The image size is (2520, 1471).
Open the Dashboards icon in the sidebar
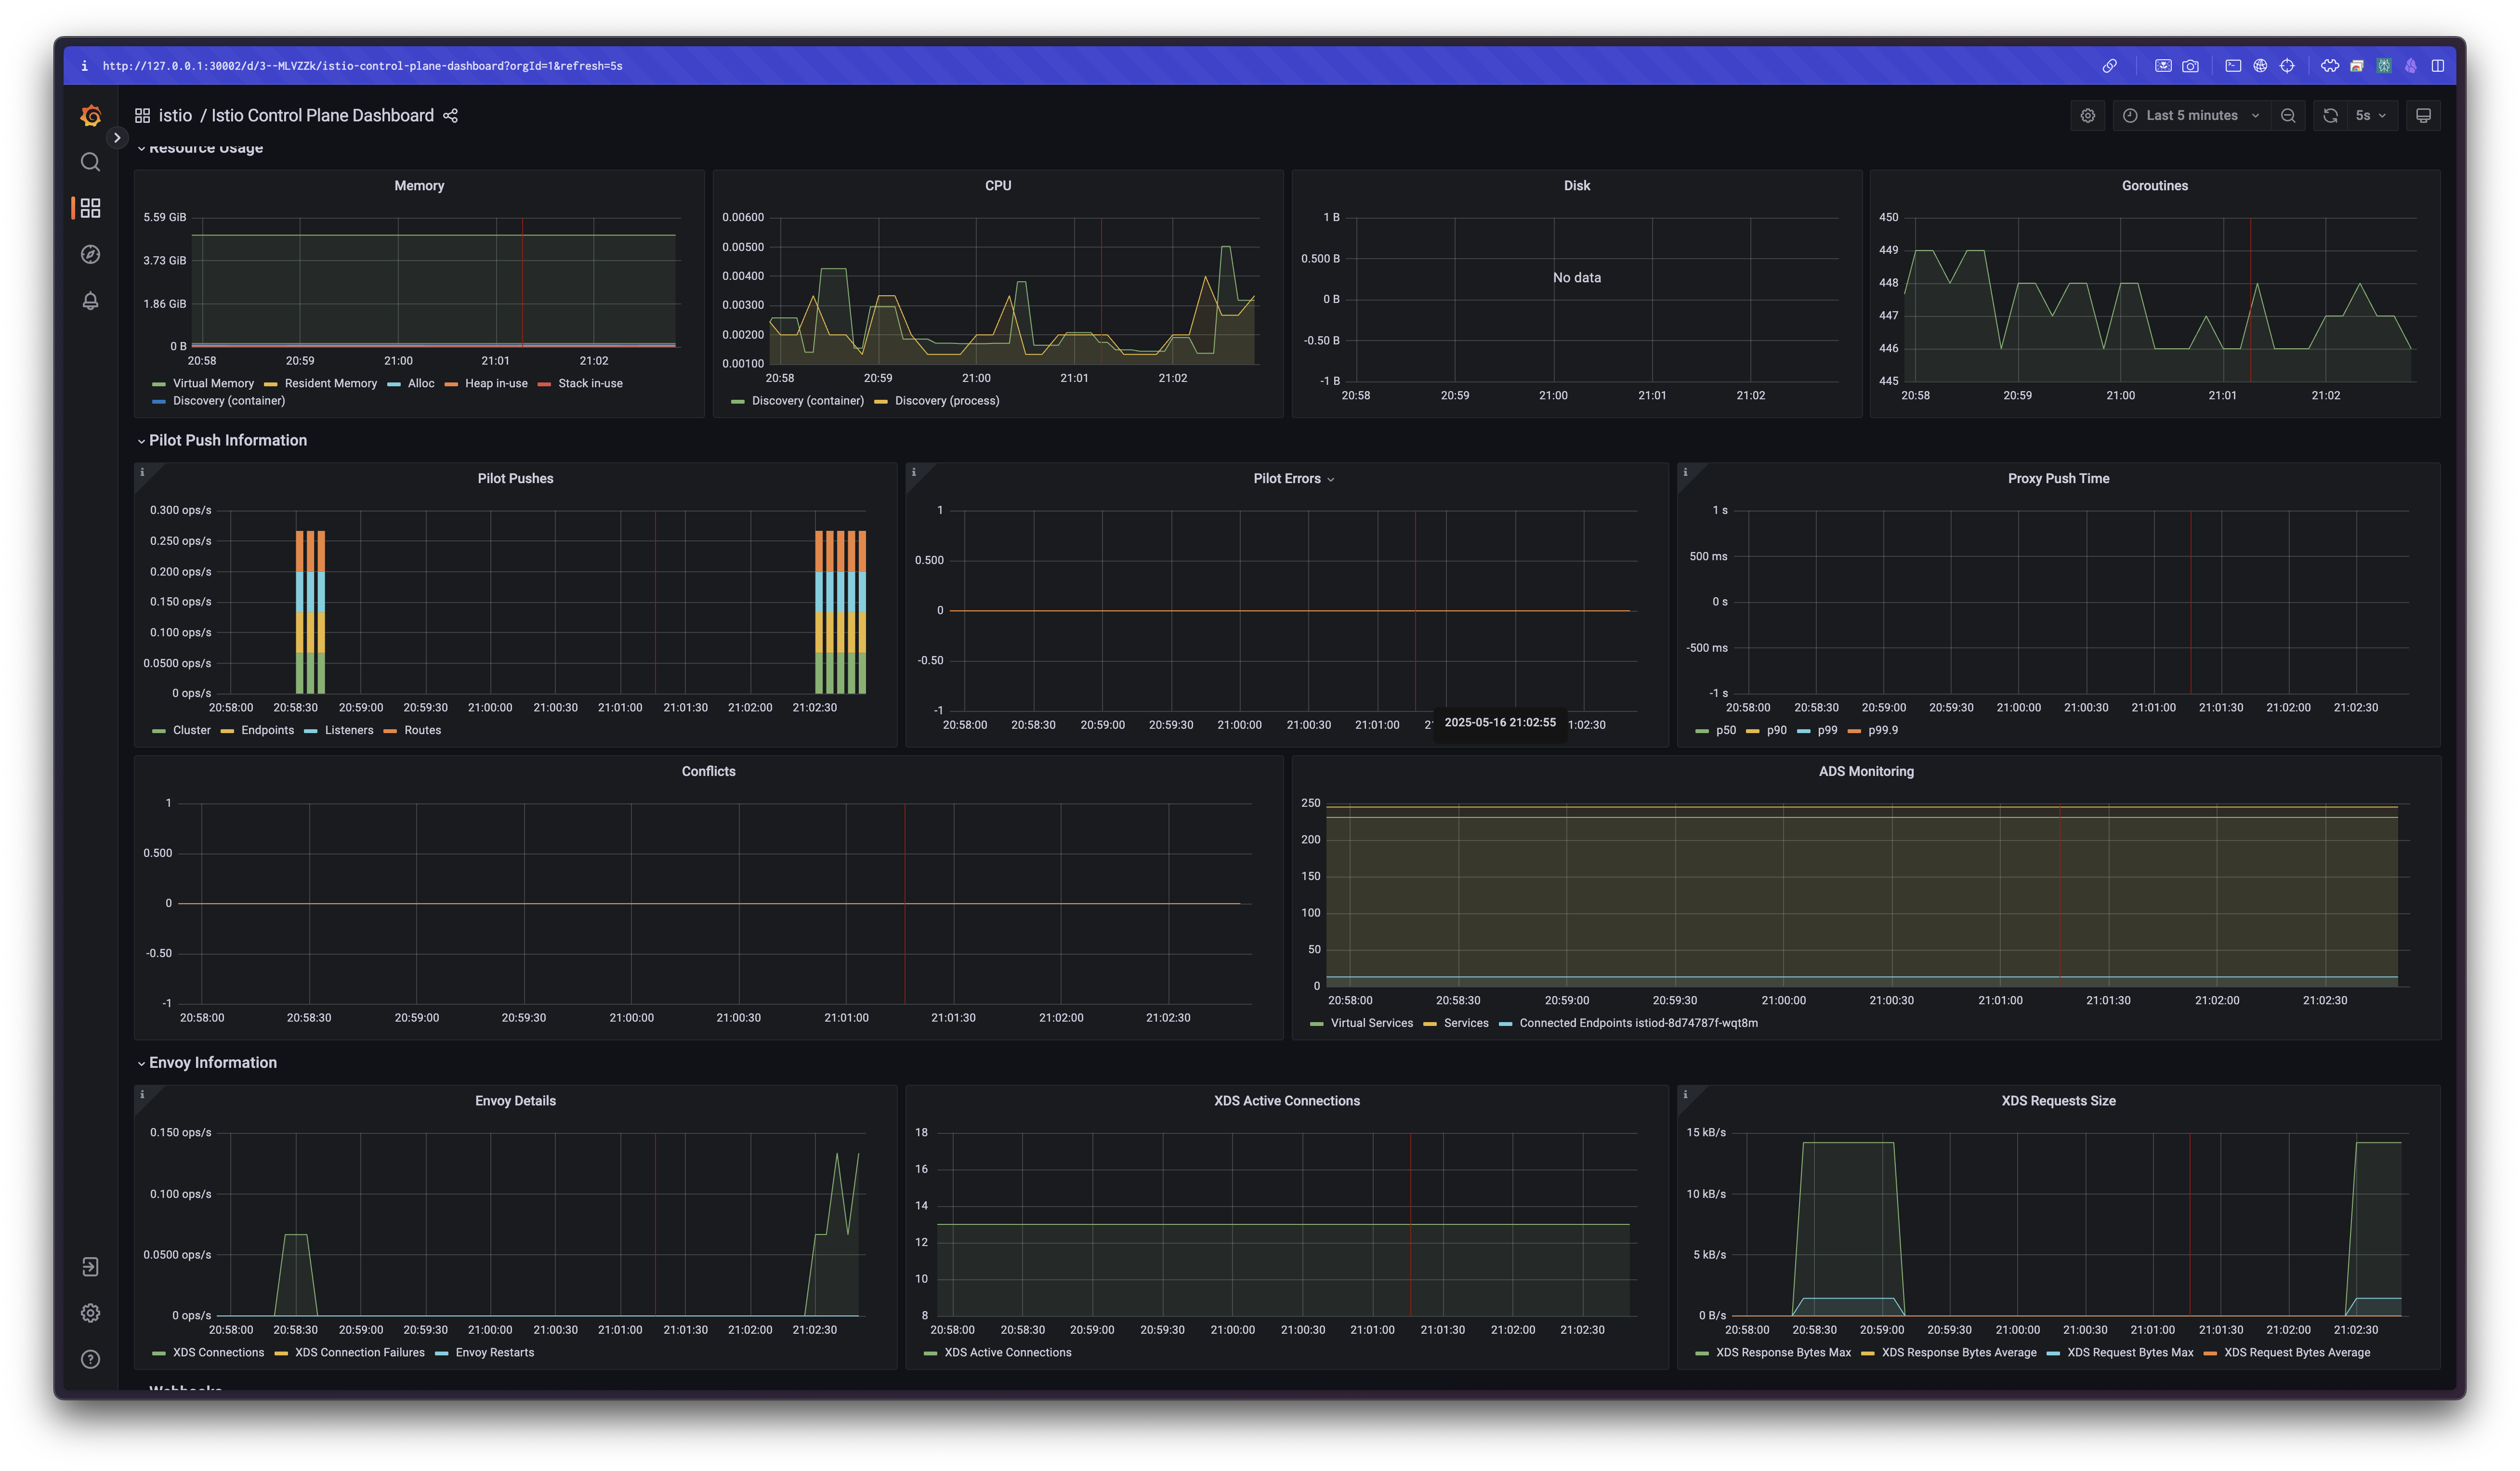click(x=90, y=208)
